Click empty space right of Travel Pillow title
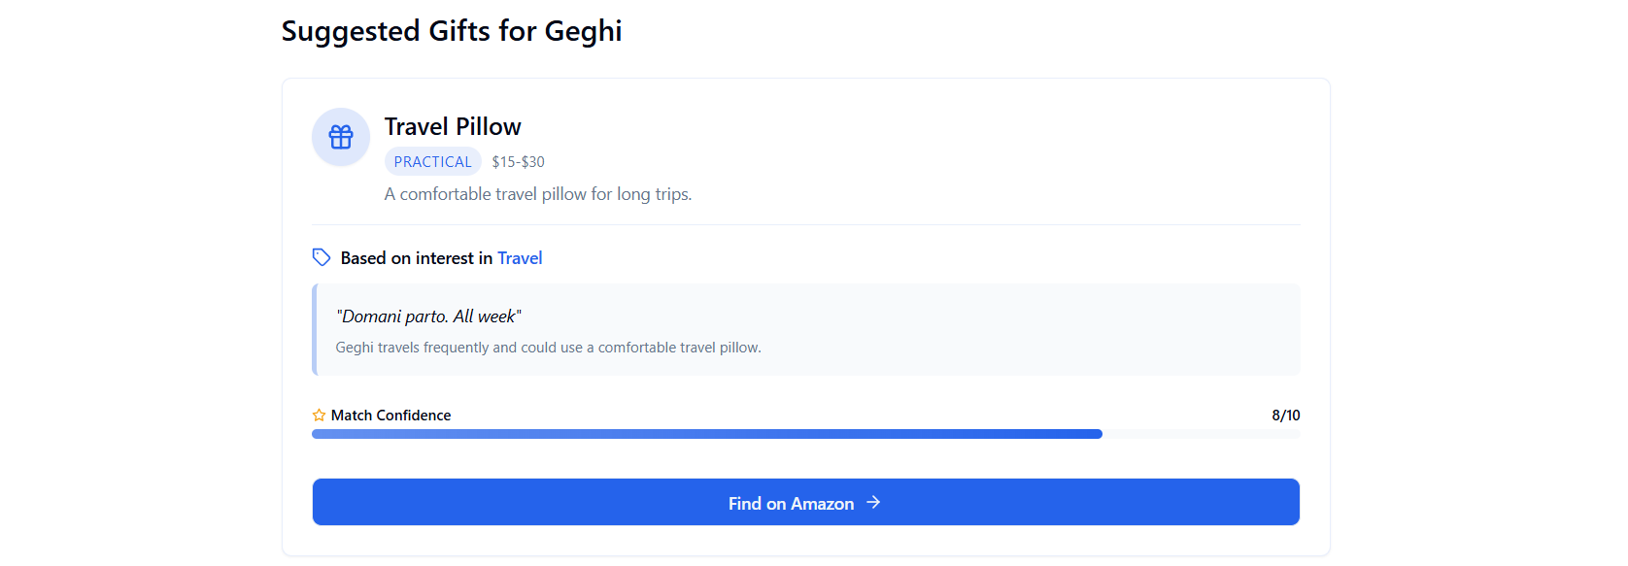Screen dimensions: 1628x566 tap(874, 127)
